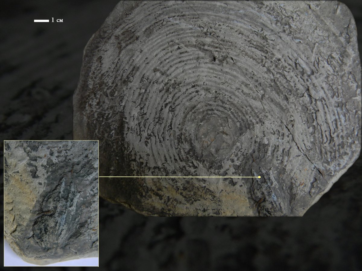Click the "1 см" scale label

pos(57,20)
